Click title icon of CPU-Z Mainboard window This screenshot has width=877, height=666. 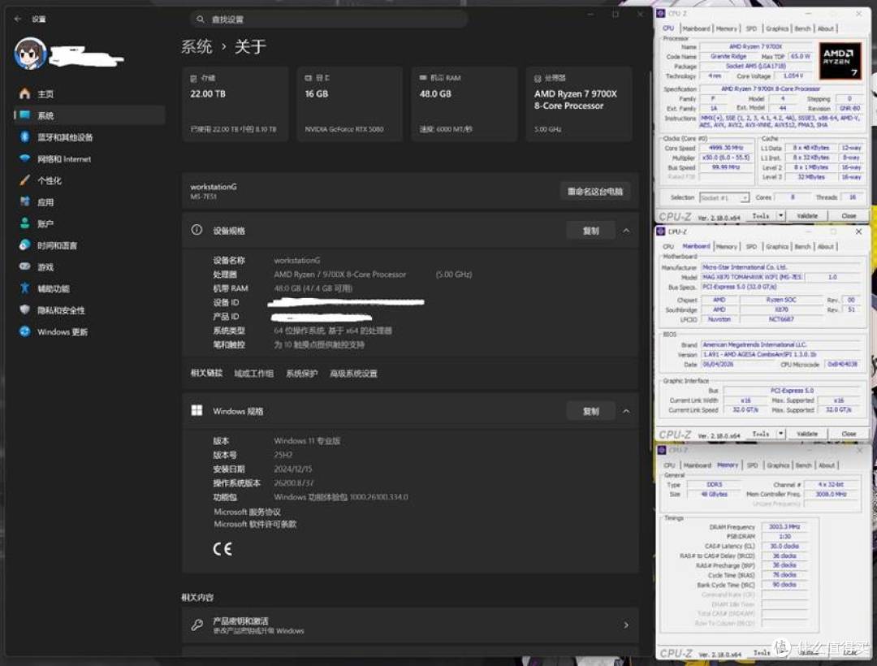coord(660,231)
